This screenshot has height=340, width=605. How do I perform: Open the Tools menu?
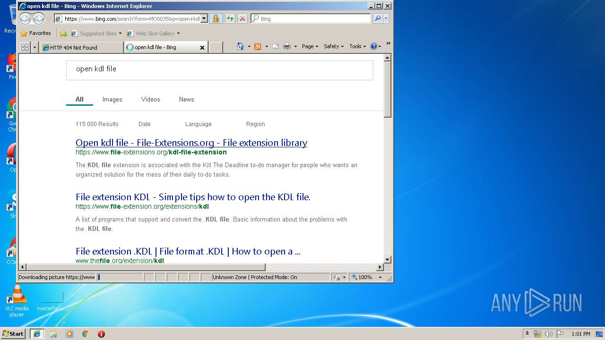click(358, 46)
